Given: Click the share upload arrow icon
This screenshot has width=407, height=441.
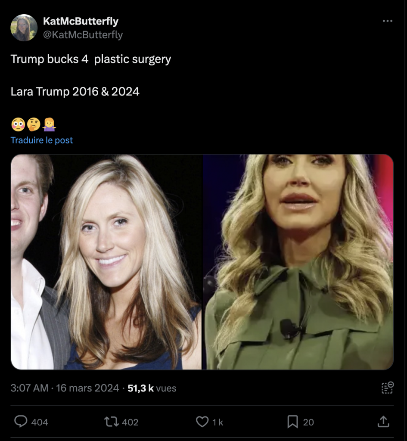Looking at the screenshot, I should [x=383, y=422].
